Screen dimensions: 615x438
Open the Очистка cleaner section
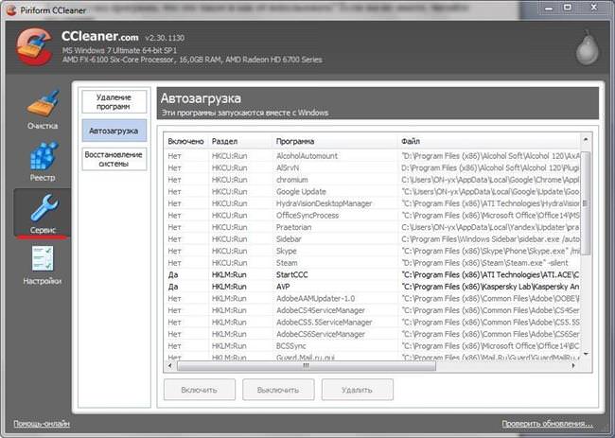(43, 110)
